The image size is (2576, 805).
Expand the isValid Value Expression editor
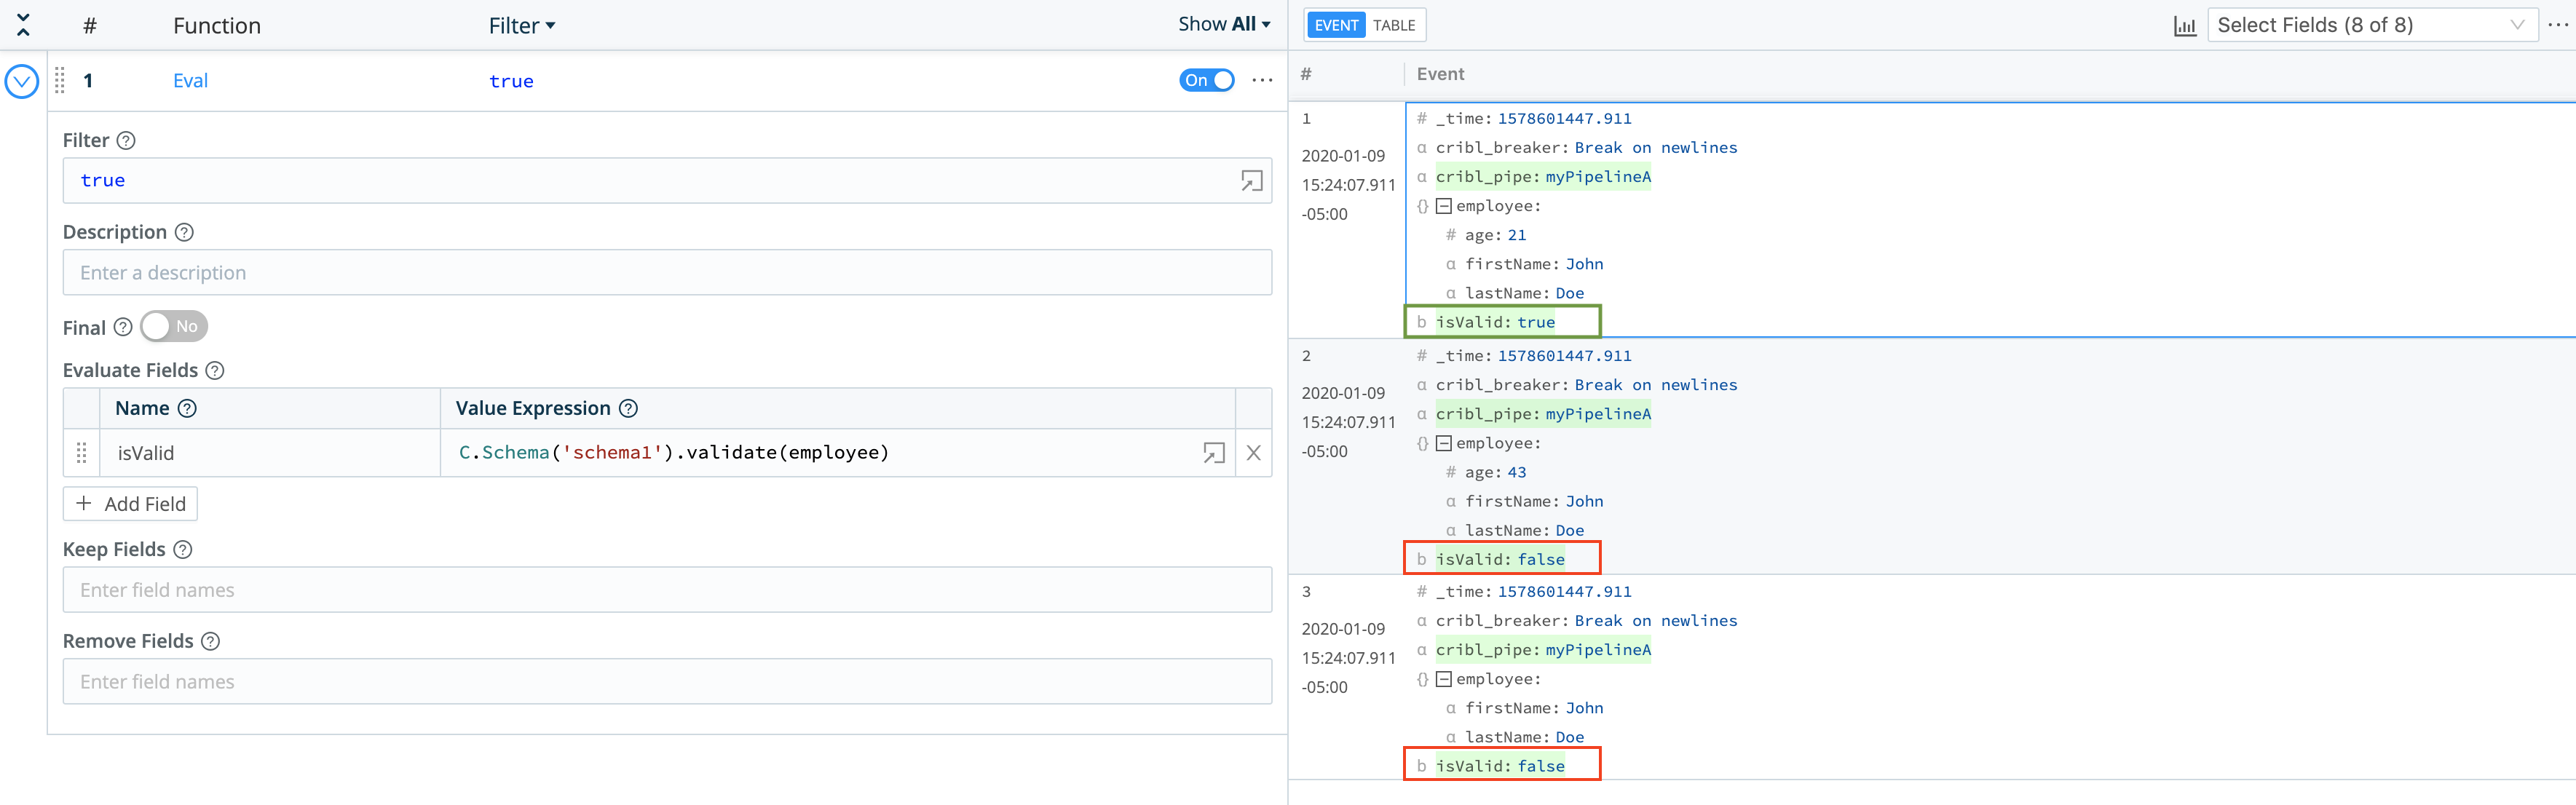[x=1213, y=453]
